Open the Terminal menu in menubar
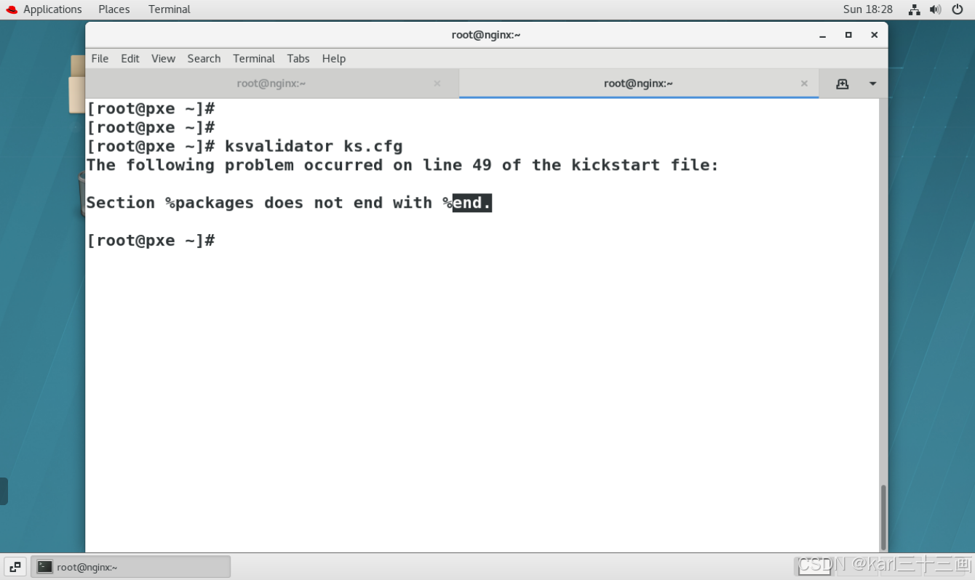 tap(254, 58)
